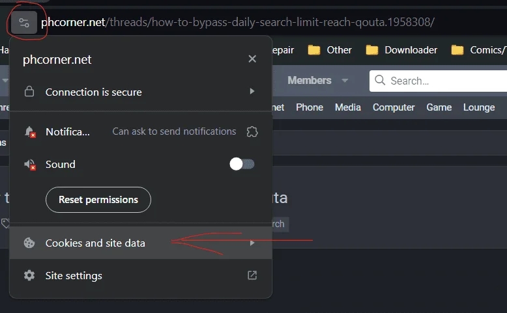
Task: Expand Connection is secure details arrow
Action: (x=252, y=91)
